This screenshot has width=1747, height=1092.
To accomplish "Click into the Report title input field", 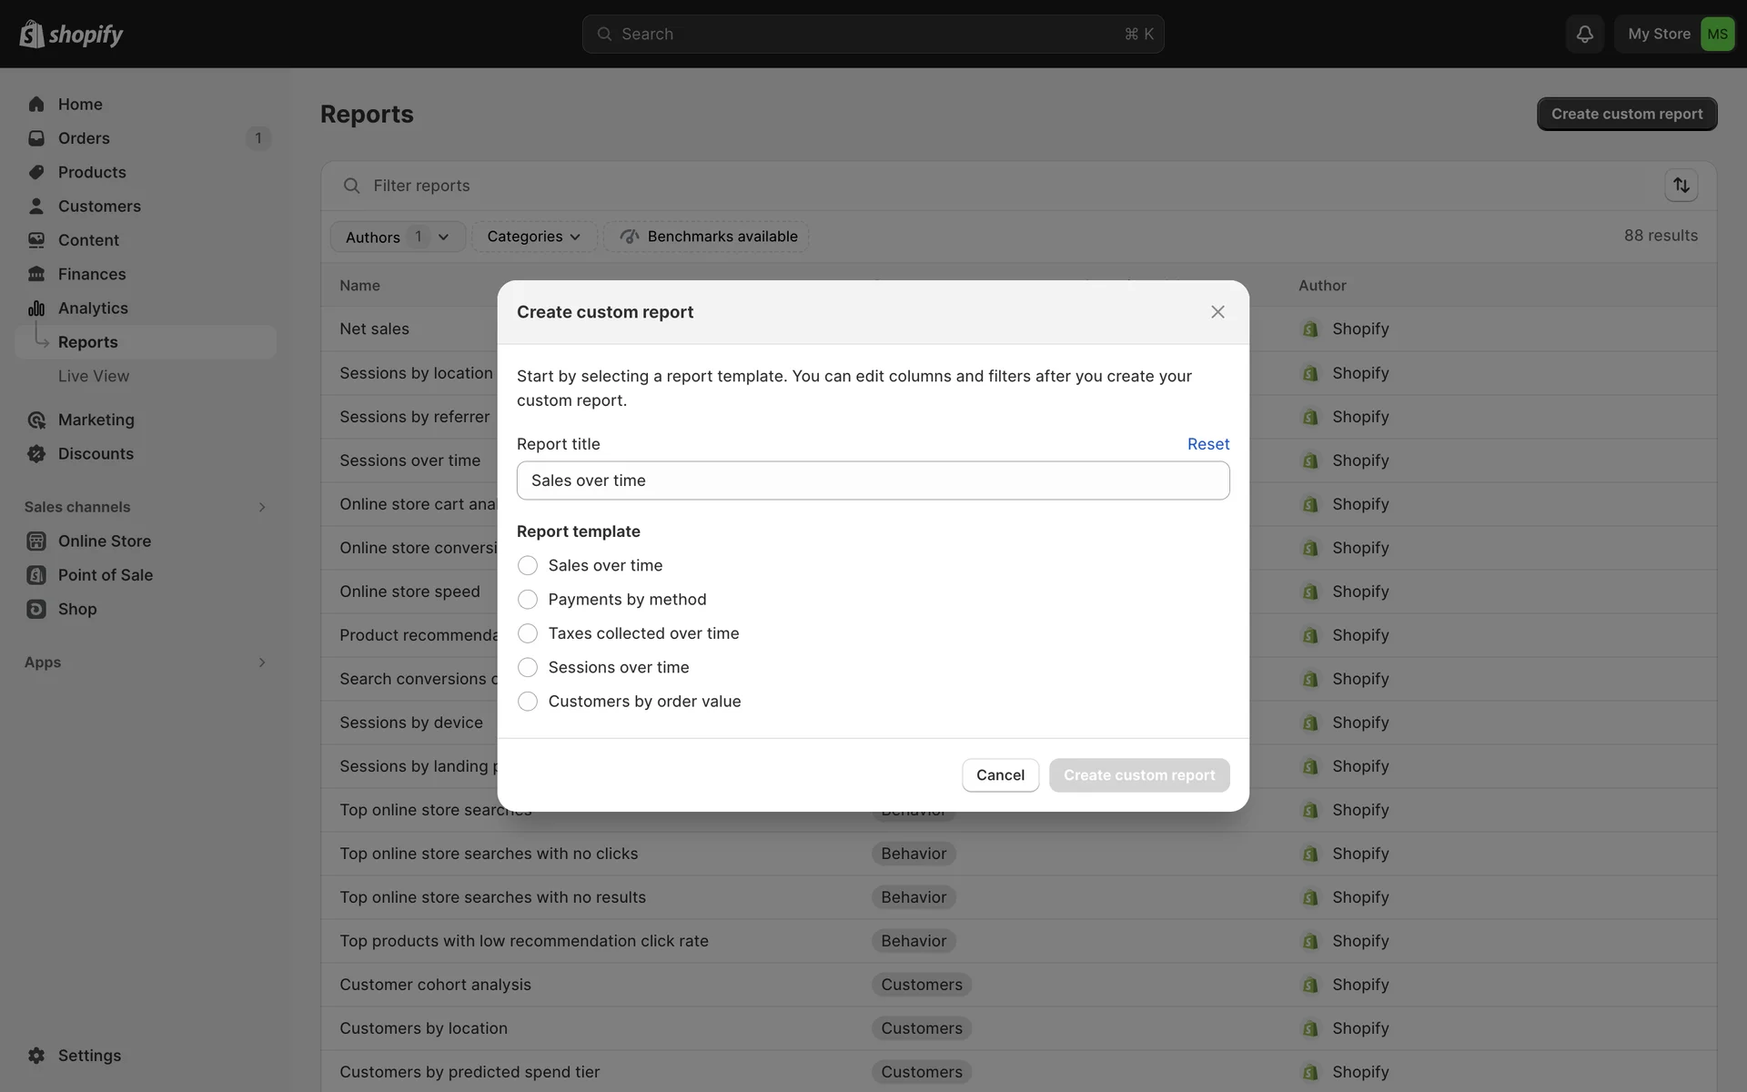I will coord(873,480).
